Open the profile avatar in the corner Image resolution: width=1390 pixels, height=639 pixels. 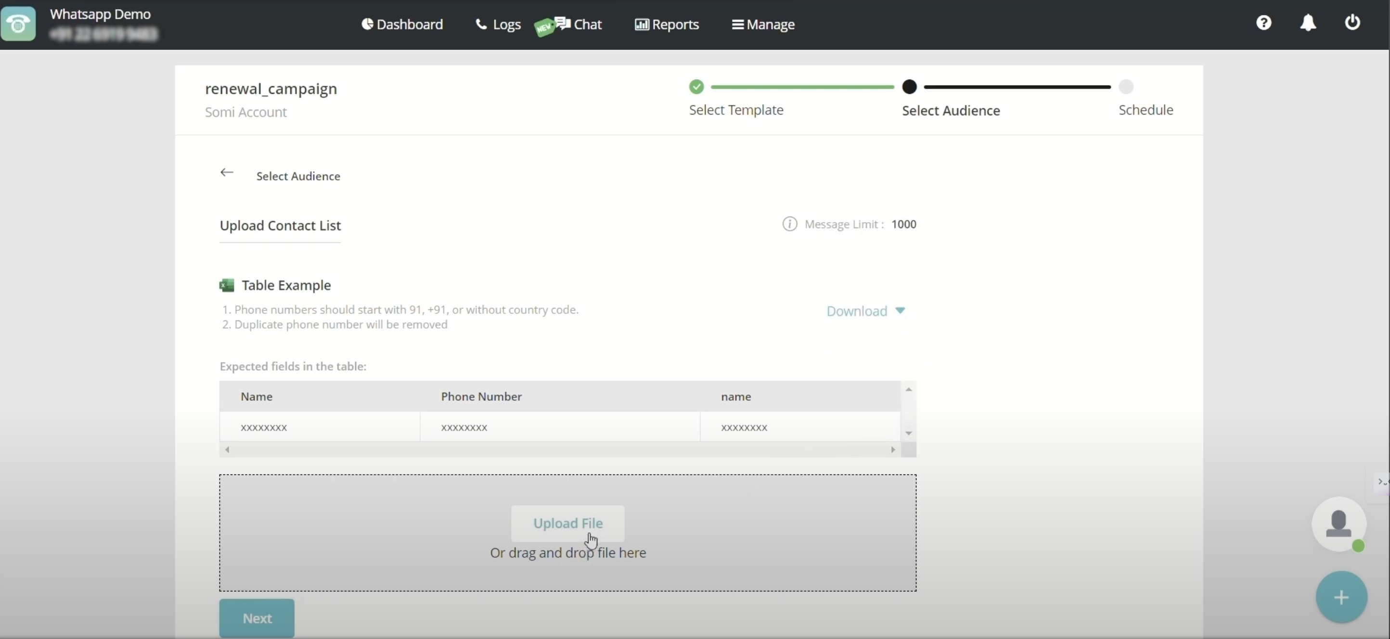1340,524
